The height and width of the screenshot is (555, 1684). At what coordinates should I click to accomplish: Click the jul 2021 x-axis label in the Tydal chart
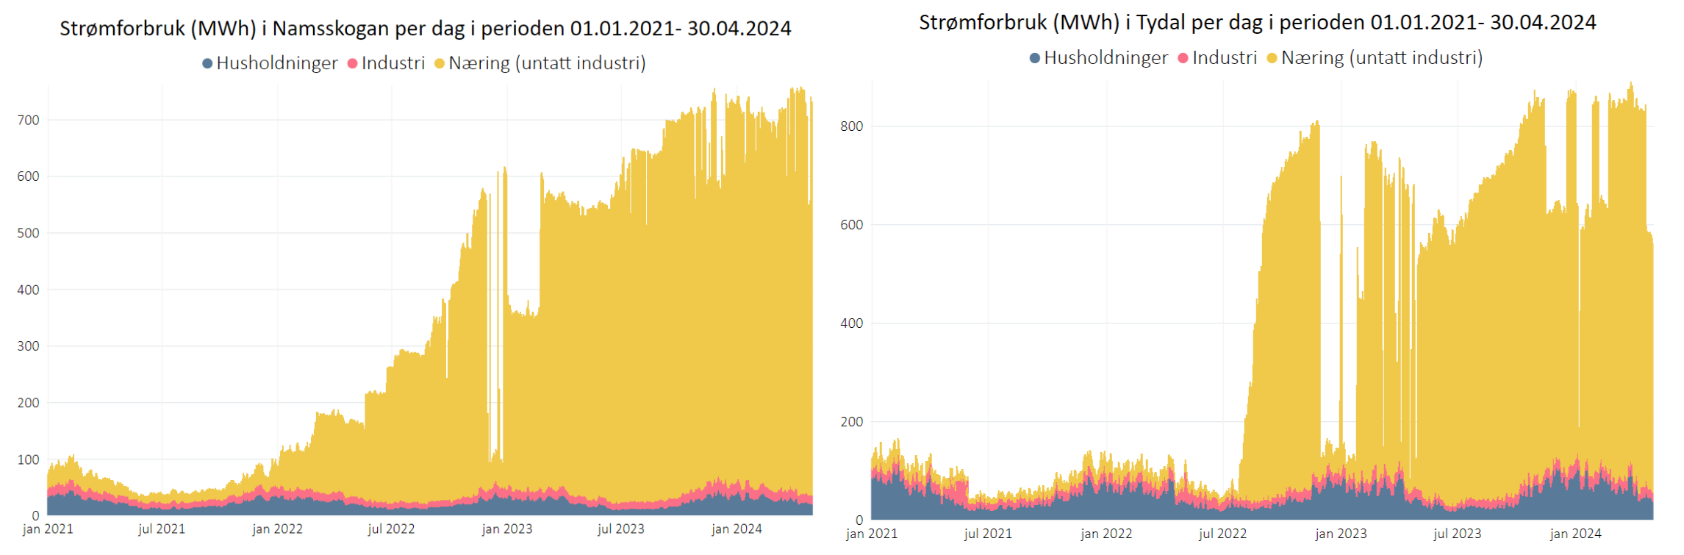pyautogui.click(x=988, y=534)
